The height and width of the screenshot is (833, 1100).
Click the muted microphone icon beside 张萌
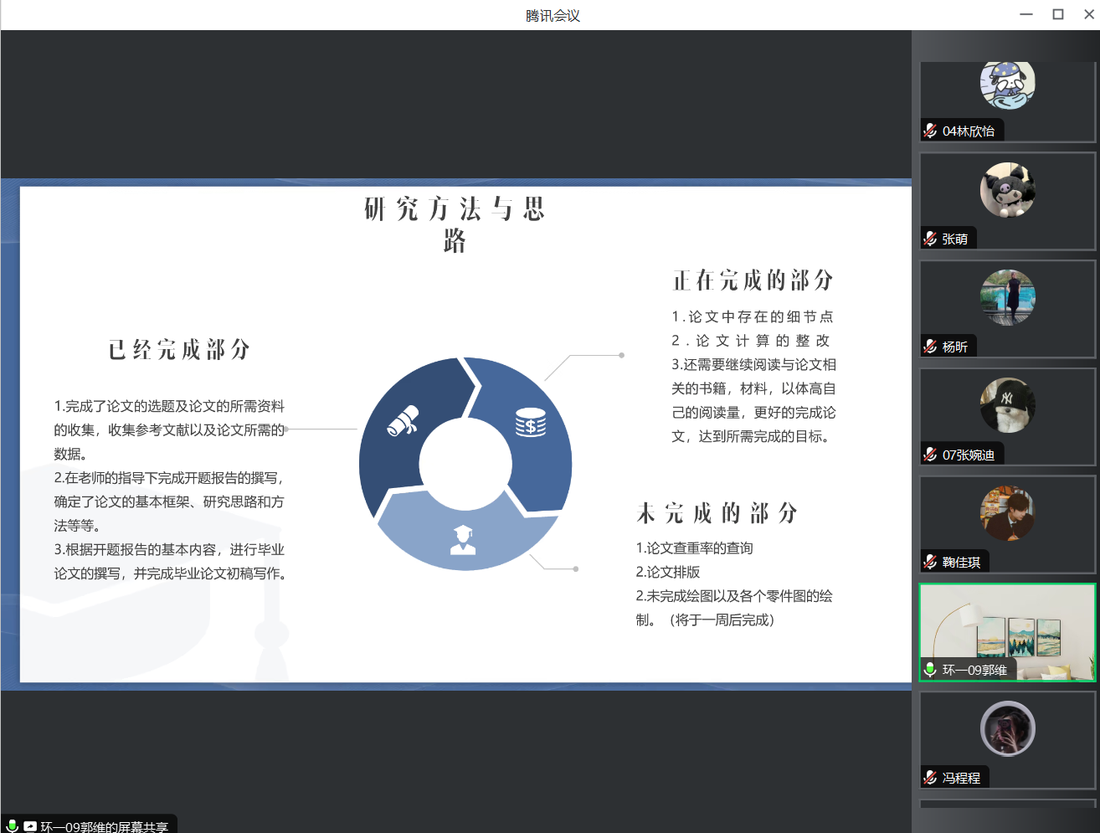click(x=930, y=239)
